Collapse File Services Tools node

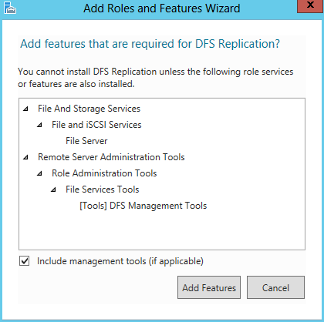(53, 190)
